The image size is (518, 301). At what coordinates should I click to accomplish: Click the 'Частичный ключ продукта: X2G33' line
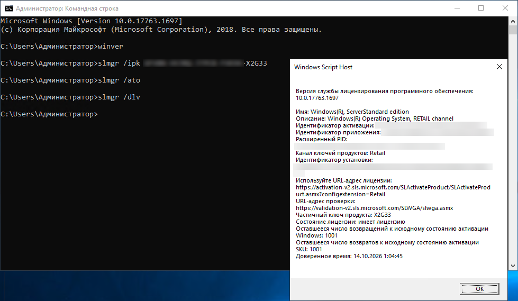click(x=343, y=215)
